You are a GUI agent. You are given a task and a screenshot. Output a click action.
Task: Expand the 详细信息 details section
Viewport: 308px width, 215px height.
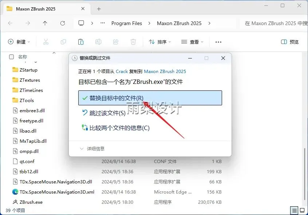92,149
